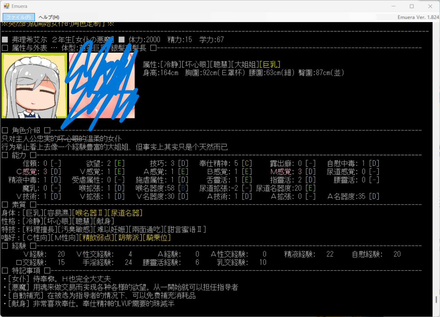Click the 'Emuera Ver. 1.824' version label
The image size is (440, 317).
(x=418, y=17)
